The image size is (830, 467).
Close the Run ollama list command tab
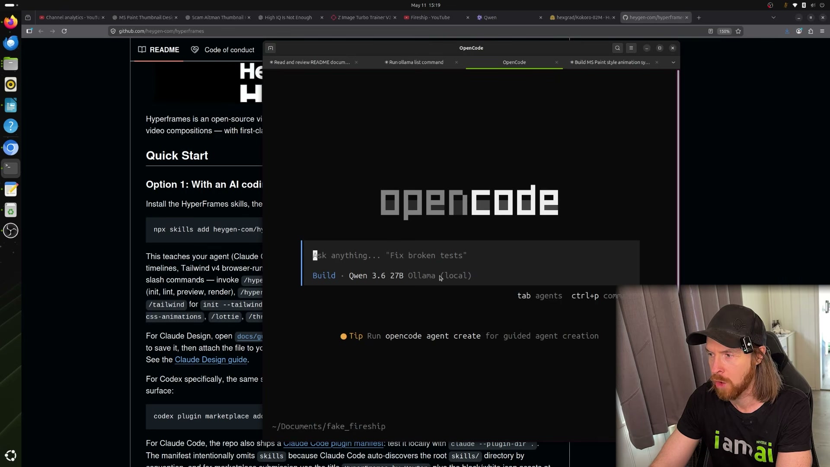coord(456,62)
